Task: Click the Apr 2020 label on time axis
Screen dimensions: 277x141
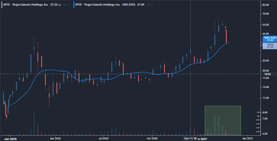Action: pos(55,138)
